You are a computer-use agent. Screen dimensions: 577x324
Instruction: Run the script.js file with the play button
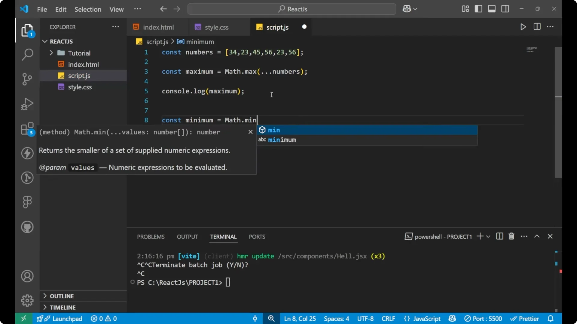click(x=523, y=27)
